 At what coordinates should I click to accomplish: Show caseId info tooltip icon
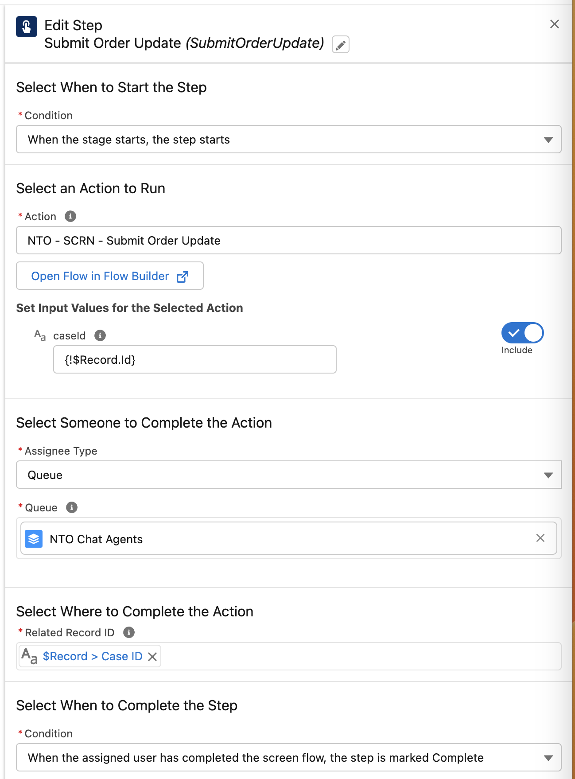pyautogui.click(x=100, y=335)
